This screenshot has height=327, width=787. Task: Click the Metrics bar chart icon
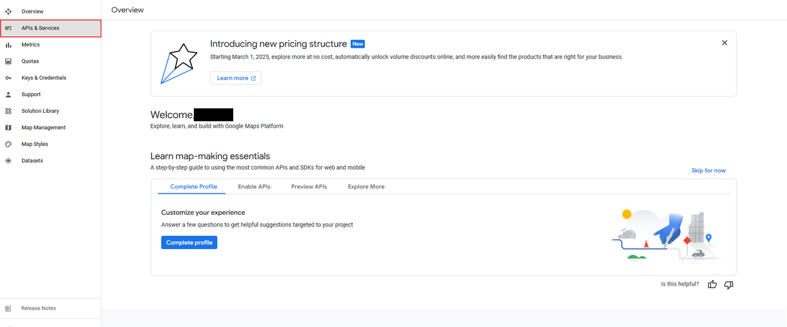(x=8, y=45)
